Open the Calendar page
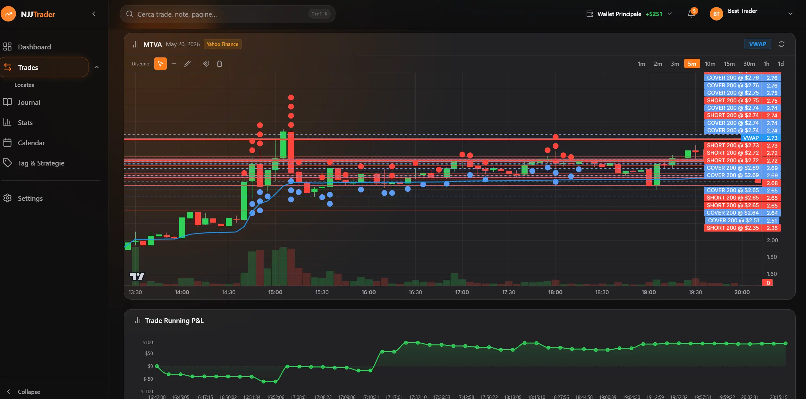Screen dimensions: 806x399 point(31,143)
